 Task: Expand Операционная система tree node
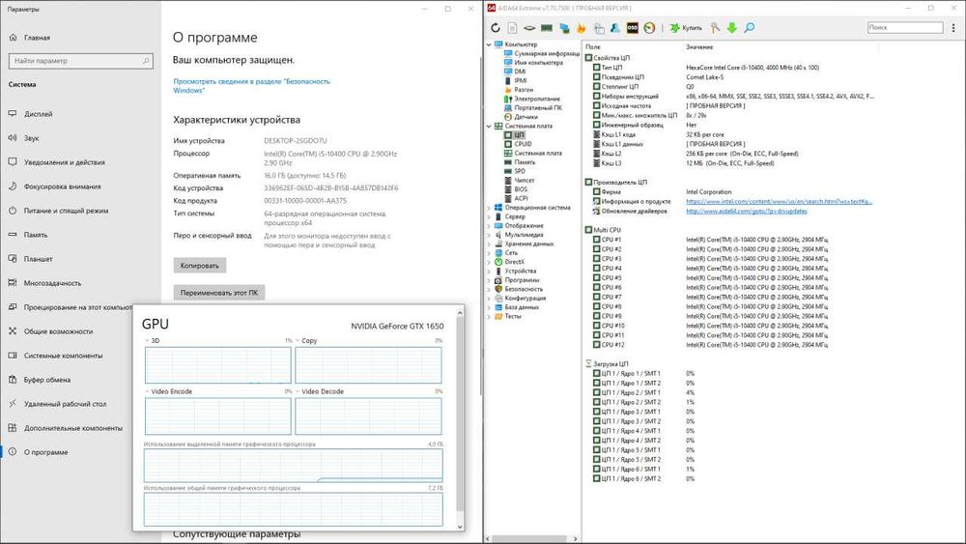[x=489, y=208]
